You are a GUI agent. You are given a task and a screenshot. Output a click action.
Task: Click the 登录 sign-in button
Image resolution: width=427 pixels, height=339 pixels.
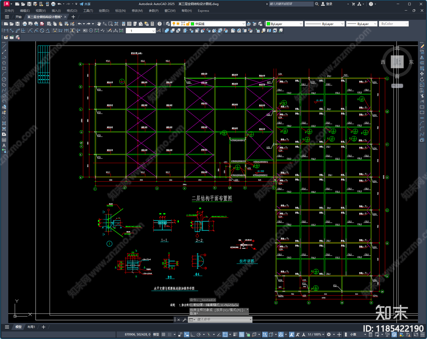pyautogui.click(x=327, y=4)
